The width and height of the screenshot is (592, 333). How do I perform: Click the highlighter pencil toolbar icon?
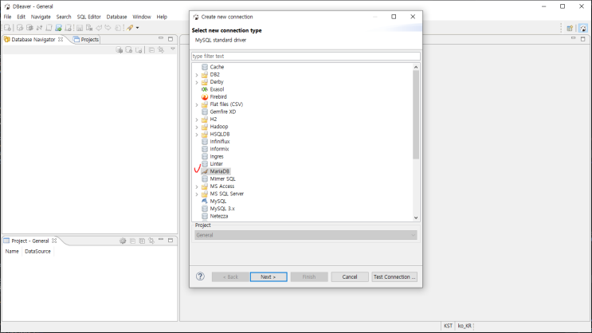coord(130,28)
